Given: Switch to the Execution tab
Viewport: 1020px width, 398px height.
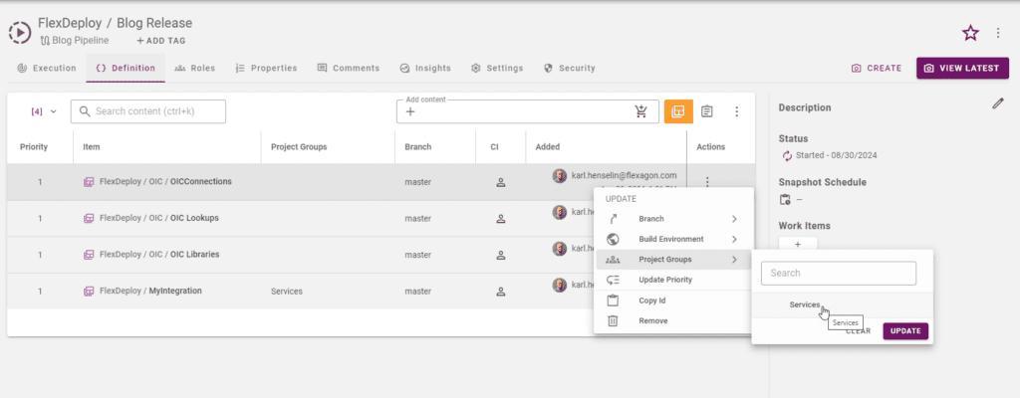Looking at the screenshot, I should (x=47, y=68).
